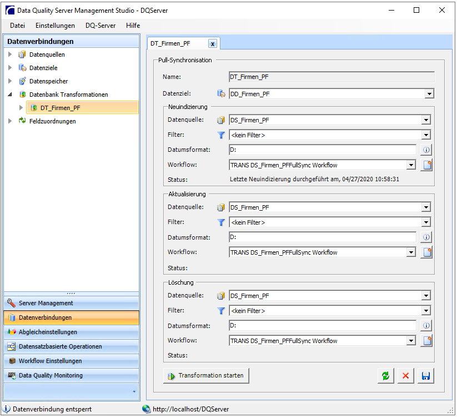Open Neuindizierung Datenquelle dropdown

[x=426, y=120]
